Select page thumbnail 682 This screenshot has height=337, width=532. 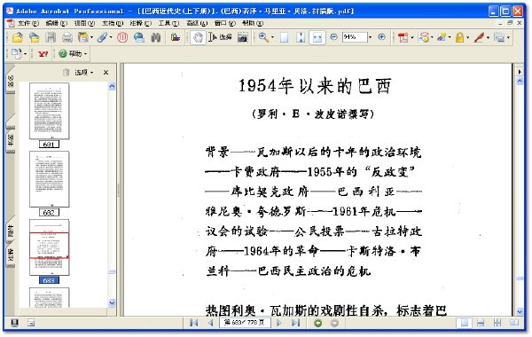[49, 179]
